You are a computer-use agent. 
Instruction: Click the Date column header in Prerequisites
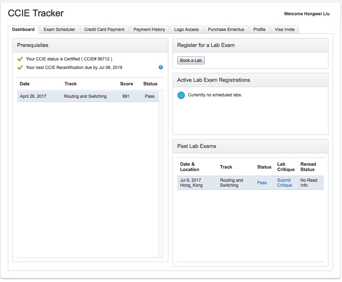25,84
